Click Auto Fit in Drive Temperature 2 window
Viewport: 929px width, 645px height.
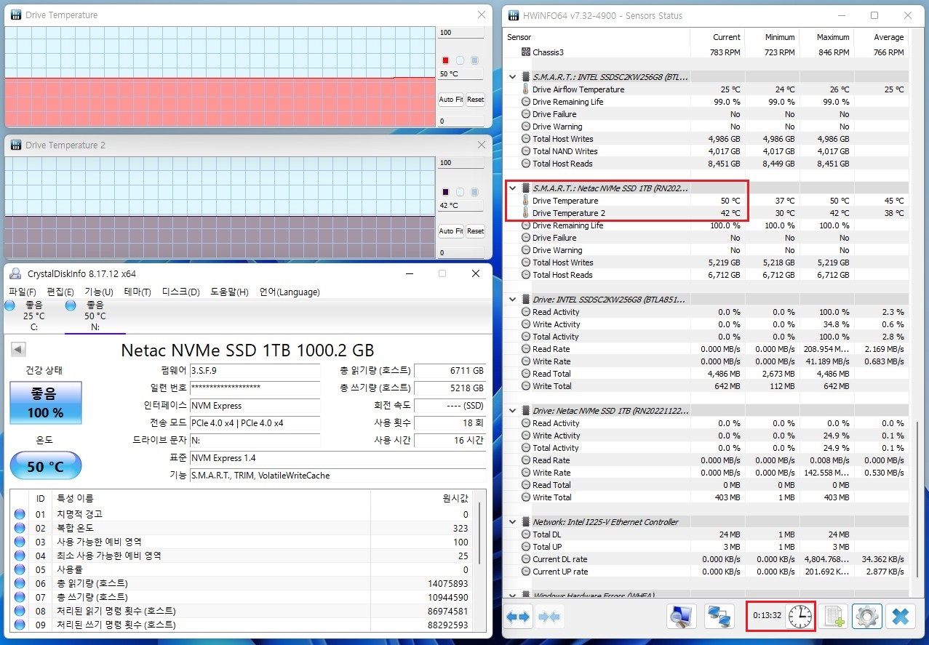pyautogui.click(x=451, y=231)
